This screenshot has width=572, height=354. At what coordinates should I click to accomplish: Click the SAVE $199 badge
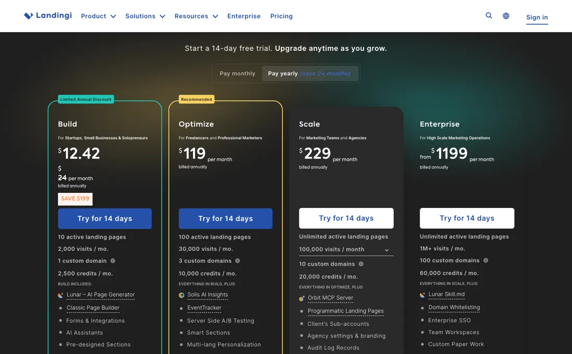coord(75,199)
